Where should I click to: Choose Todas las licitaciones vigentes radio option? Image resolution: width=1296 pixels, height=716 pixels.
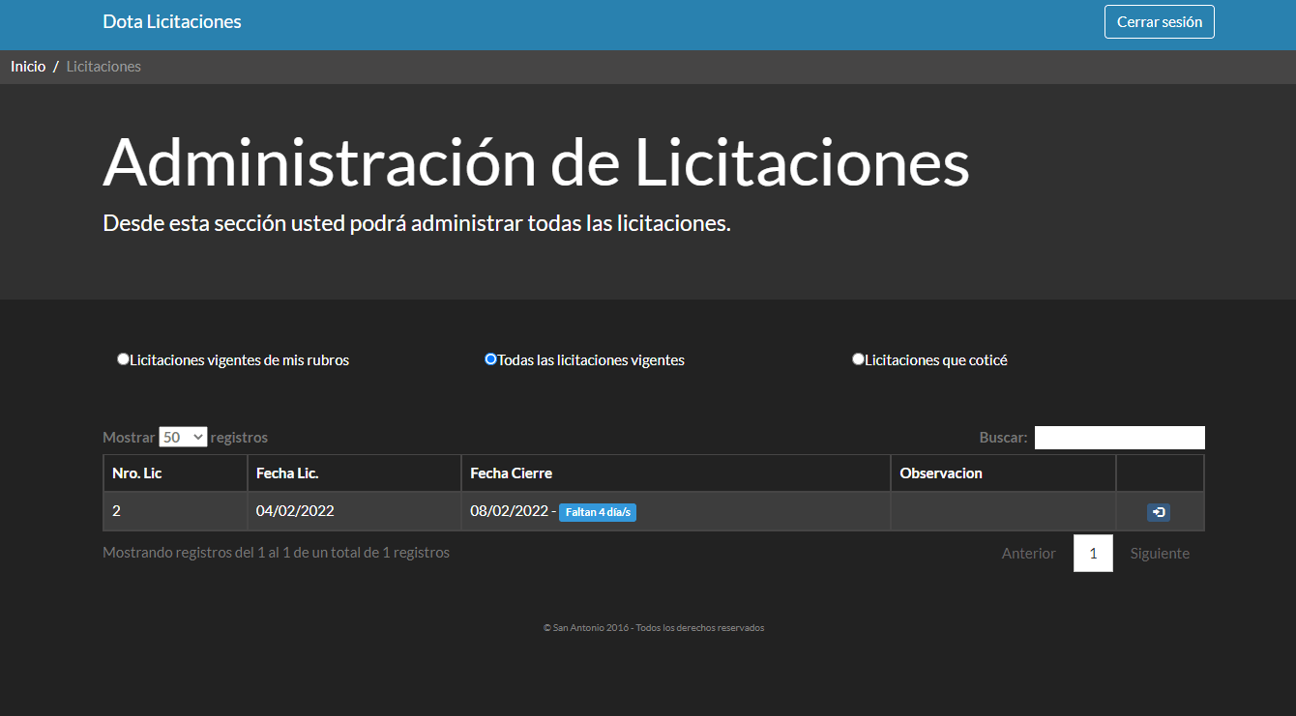pos(490,359)
